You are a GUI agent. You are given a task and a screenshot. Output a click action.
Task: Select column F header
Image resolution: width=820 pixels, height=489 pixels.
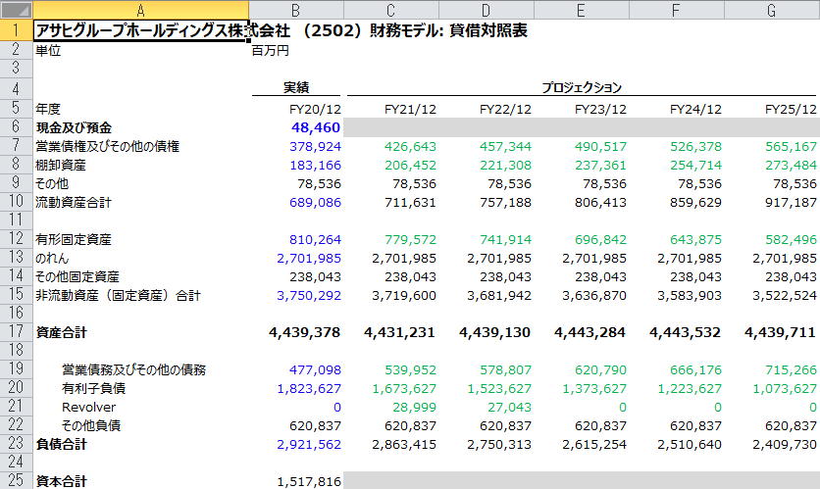click(x=677, y=10)
